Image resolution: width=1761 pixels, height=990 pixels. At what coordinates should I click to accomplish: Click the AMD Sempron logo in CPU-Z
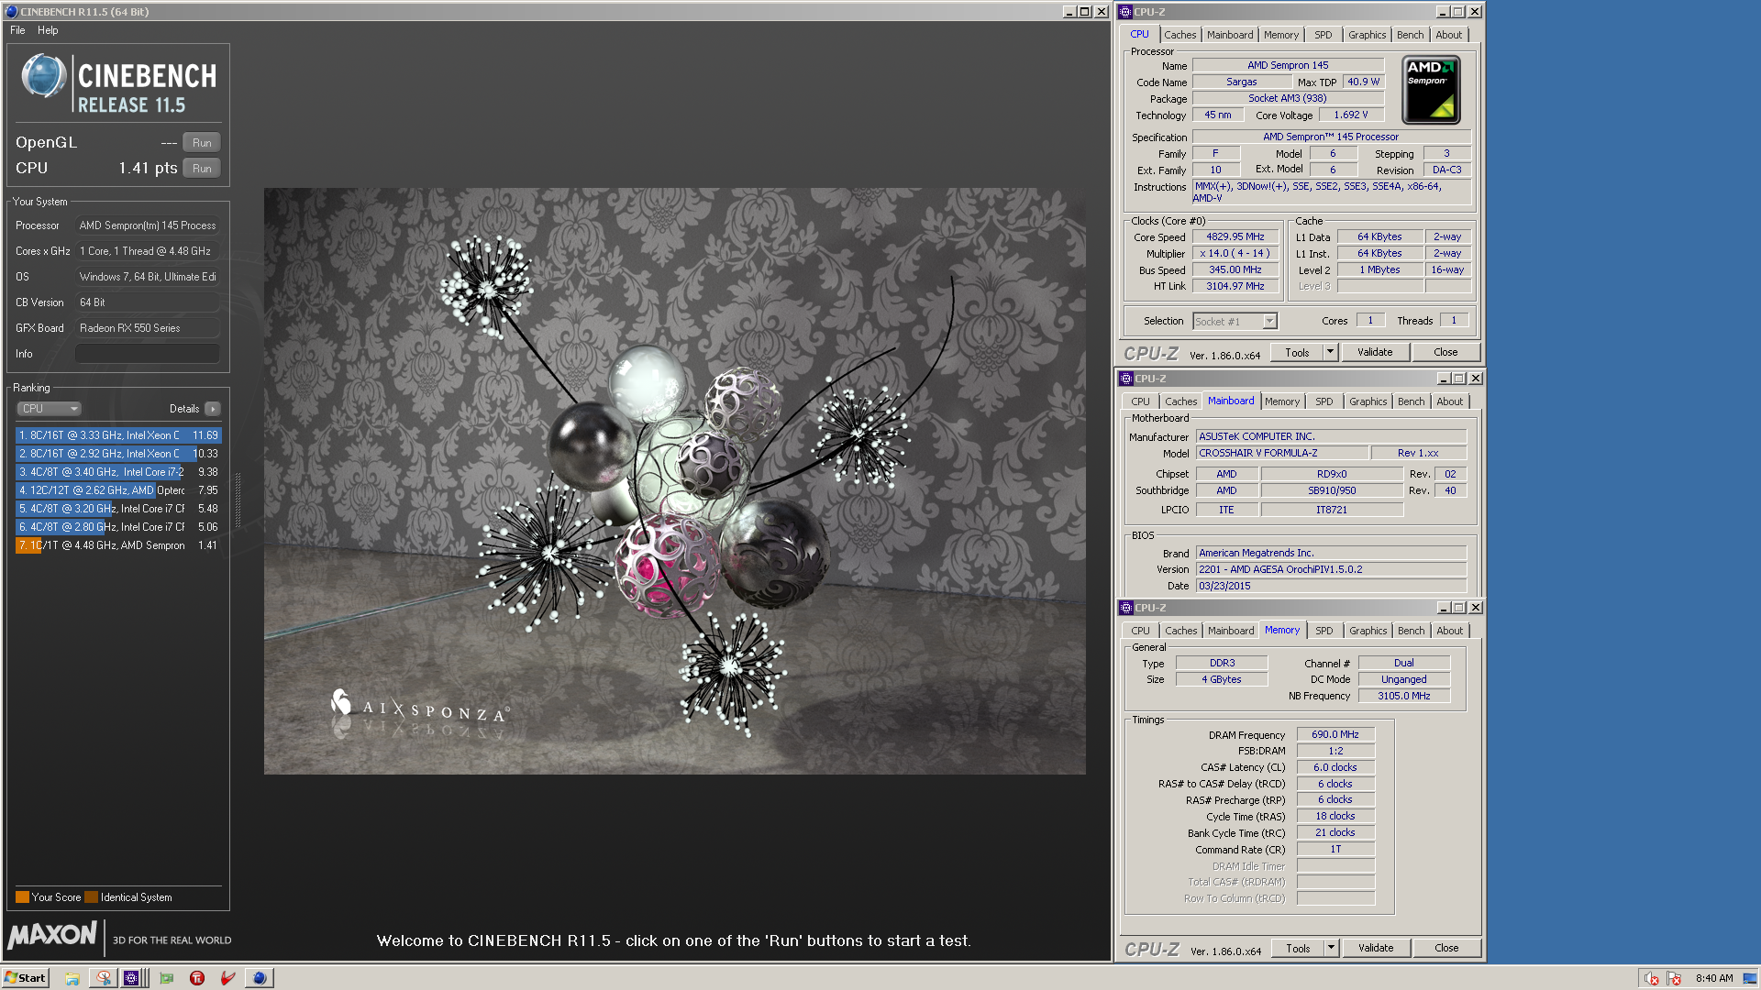[x=1431, y=90]
